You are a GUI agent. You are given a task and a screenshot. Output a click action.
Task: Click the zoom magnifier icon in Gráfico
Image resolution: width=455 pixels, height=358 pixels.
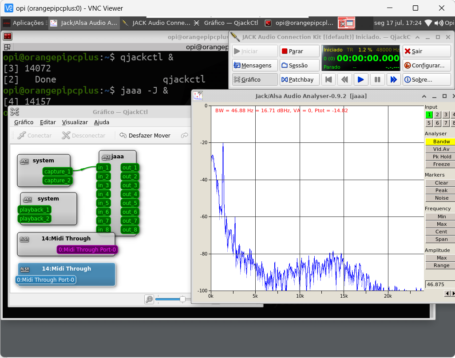click(x=149, y=299)
